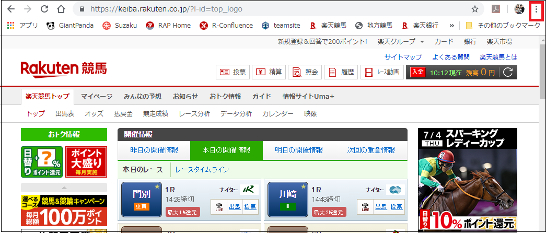Open the teamsite bookmark

[x=281, y=26]
